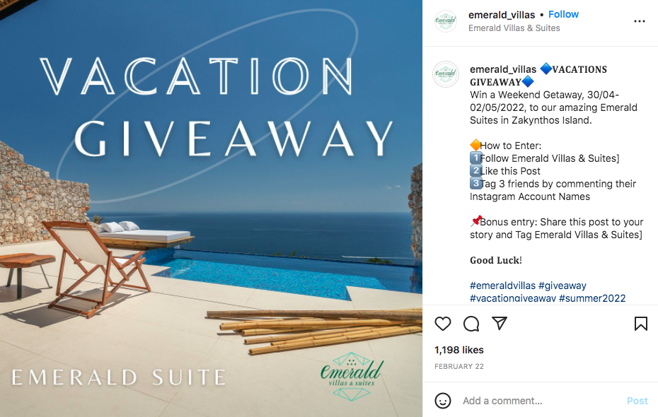View the list of 1,198 likes
The height and width of the screenshot is (417, 658).
pyautogui.click(x=458, y=350)
